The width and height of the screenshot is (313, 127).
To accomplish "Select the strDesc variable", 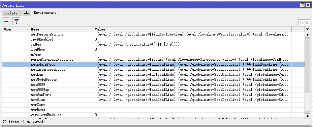I will point(154,110).
